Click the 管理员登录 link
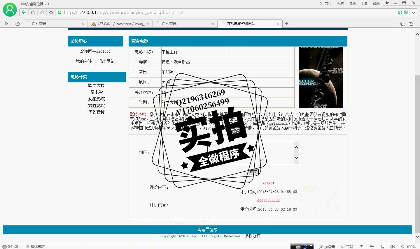 point(207,229)
